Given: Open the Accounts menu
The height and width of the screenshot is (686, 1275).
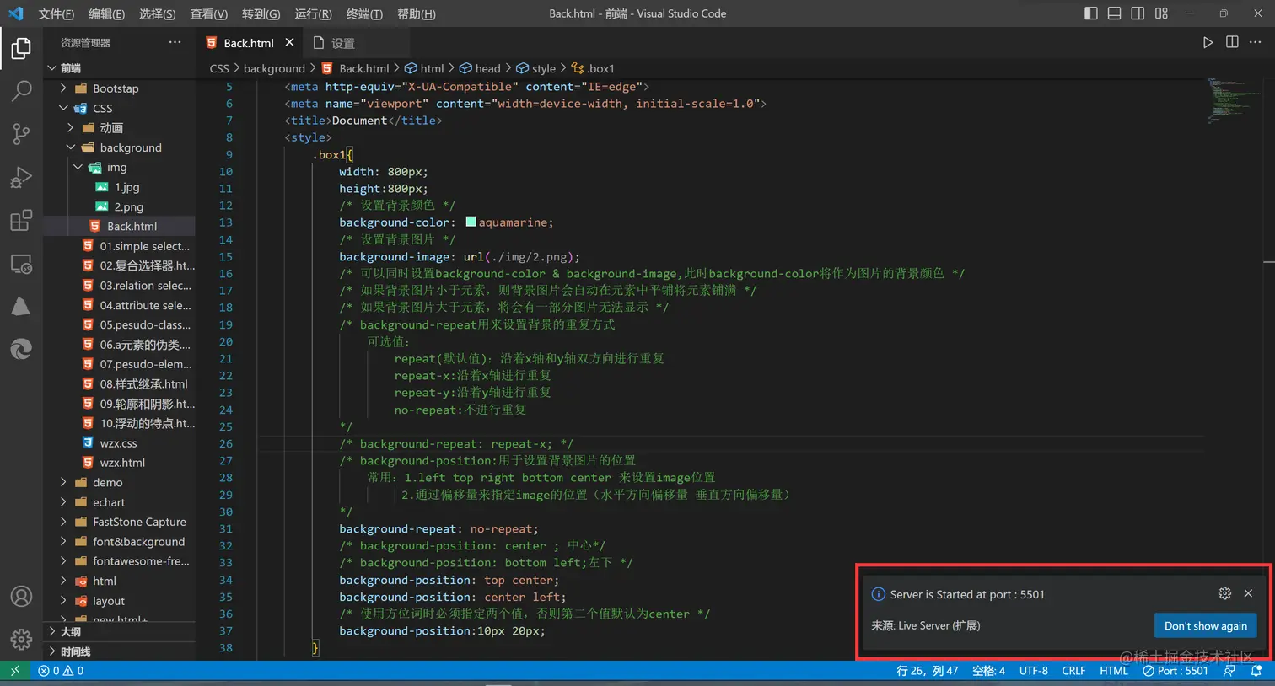Looking at the screenshot, I should 21,597.
